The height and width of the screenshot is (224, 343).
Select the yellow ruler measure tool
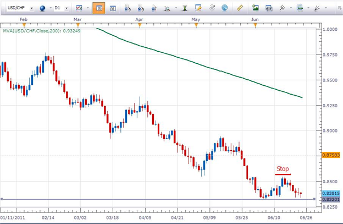point(240,8)
